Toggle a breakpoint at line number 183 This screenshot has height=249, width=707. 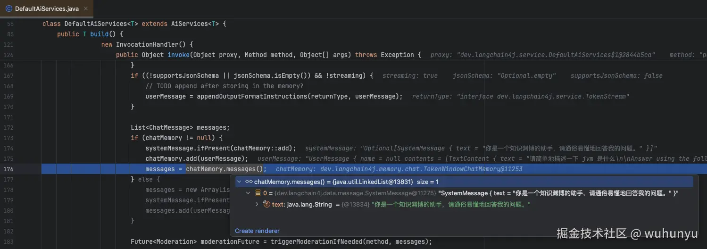coord(10,241)
